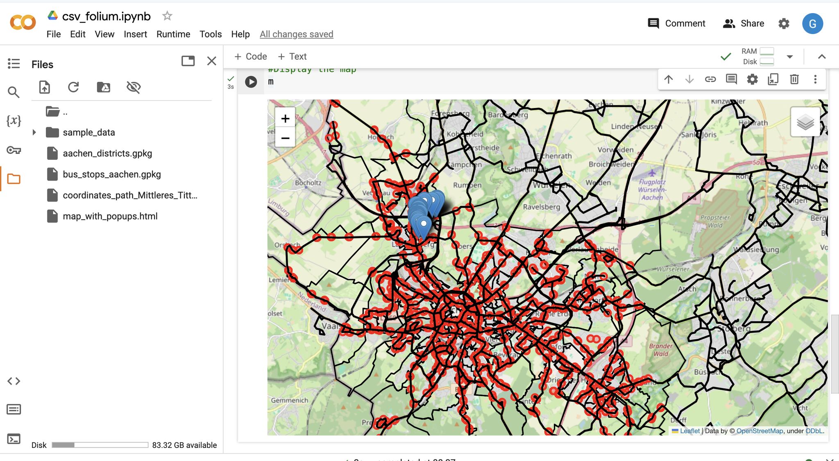Open more cell actions menu

pos(815,79)
